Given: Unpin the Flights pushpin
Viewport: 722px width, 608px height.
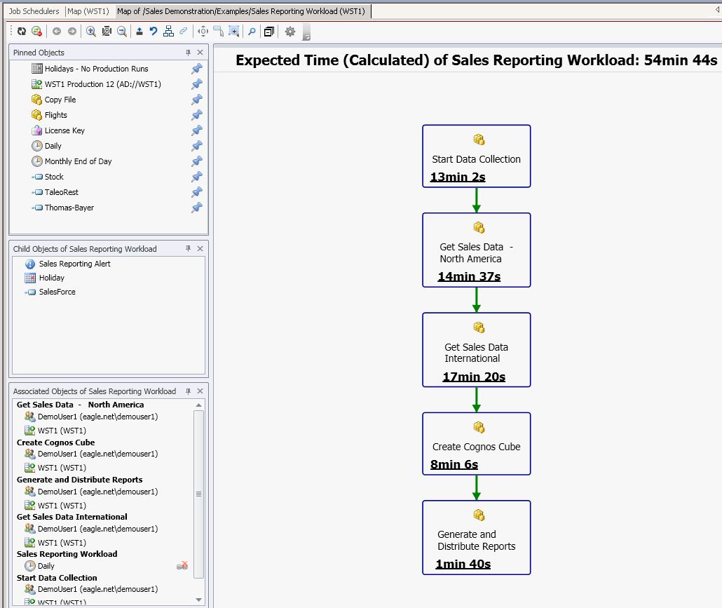Looking at the screenshot, I should [x=197, y=115].
